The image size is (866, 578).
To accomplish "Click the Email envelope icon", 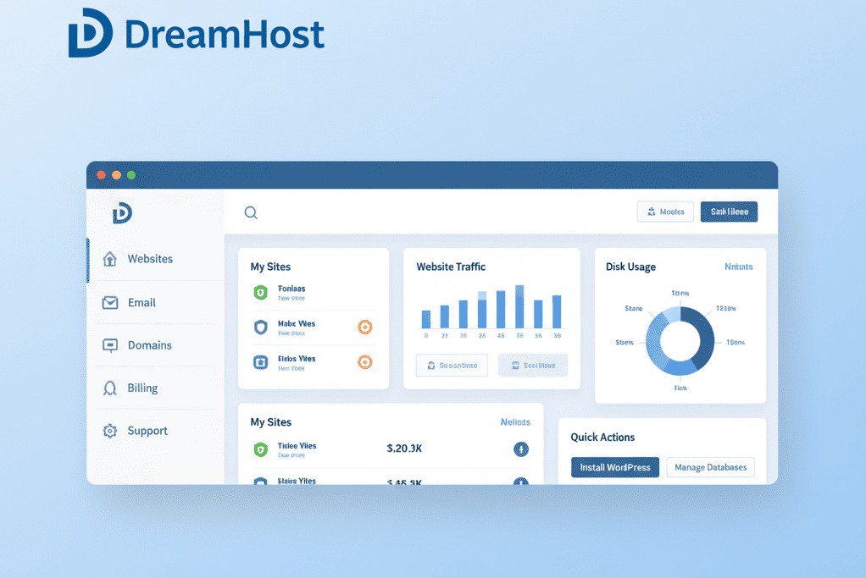I will tap(109, 302).
